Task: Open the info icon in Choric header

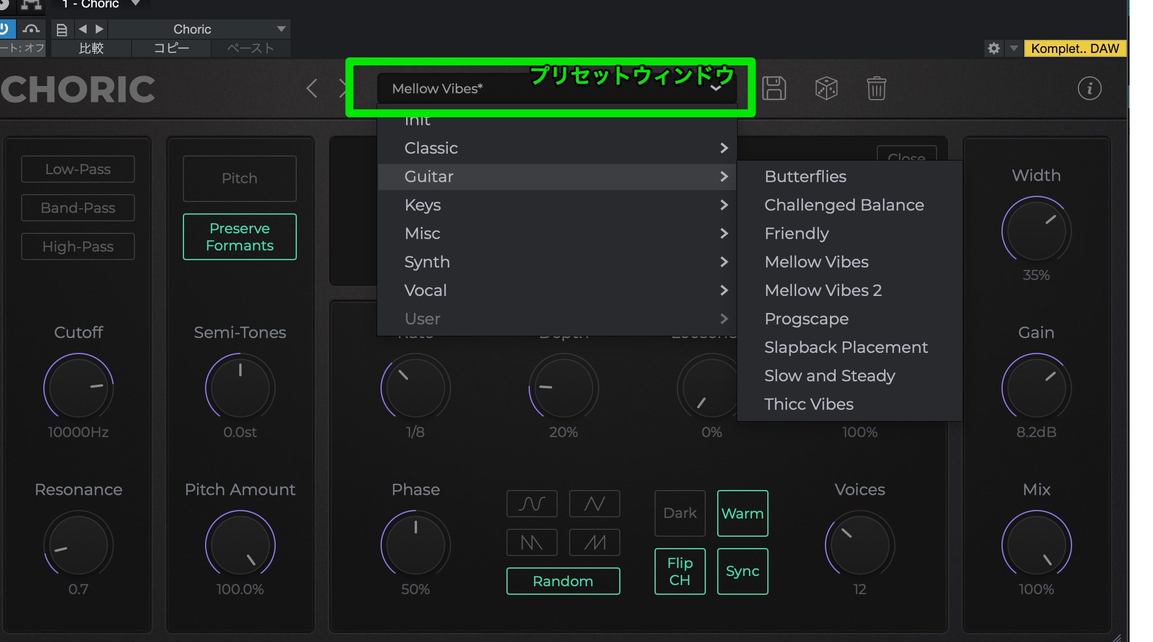Action: [1089, 89]
